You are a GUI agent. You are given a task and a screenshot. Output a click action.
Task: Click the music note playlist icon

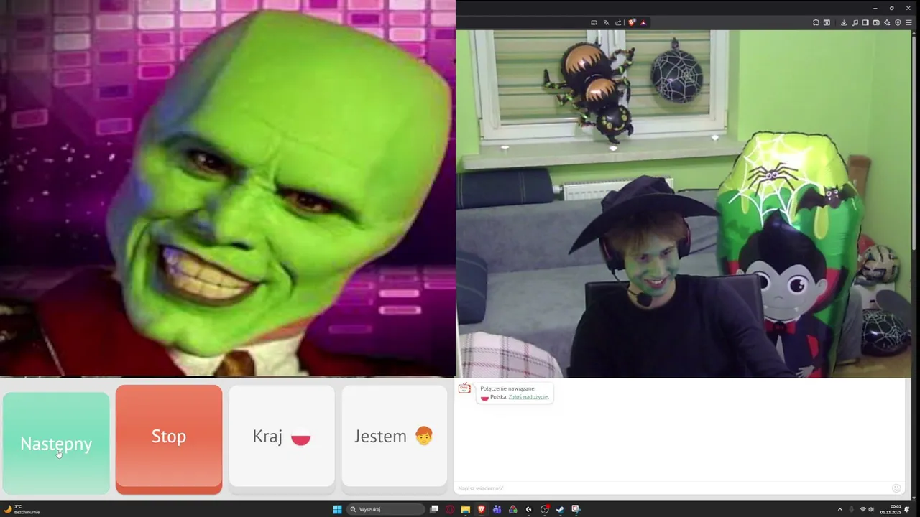point(855,22)
